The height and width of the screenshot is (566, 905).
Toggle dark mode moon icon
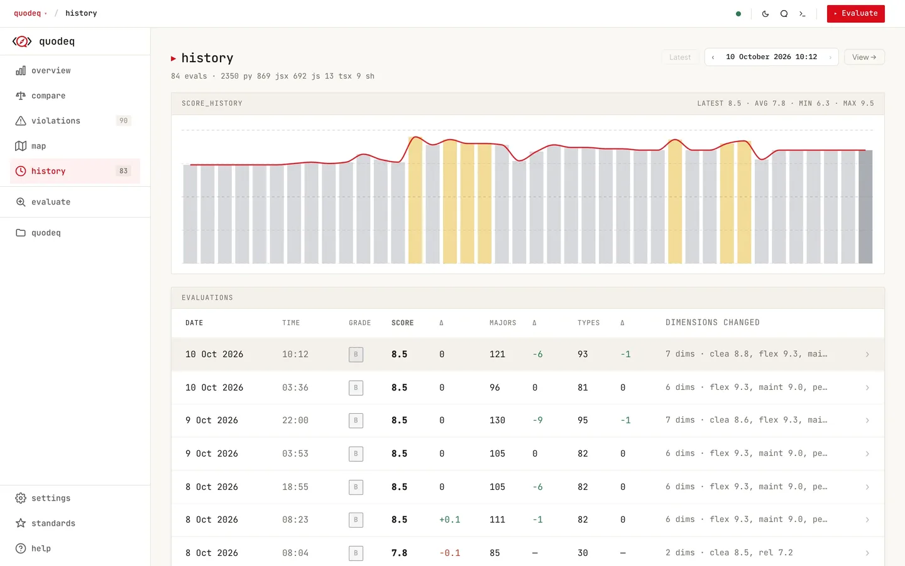pyautogui.click(x=765, y=14)
